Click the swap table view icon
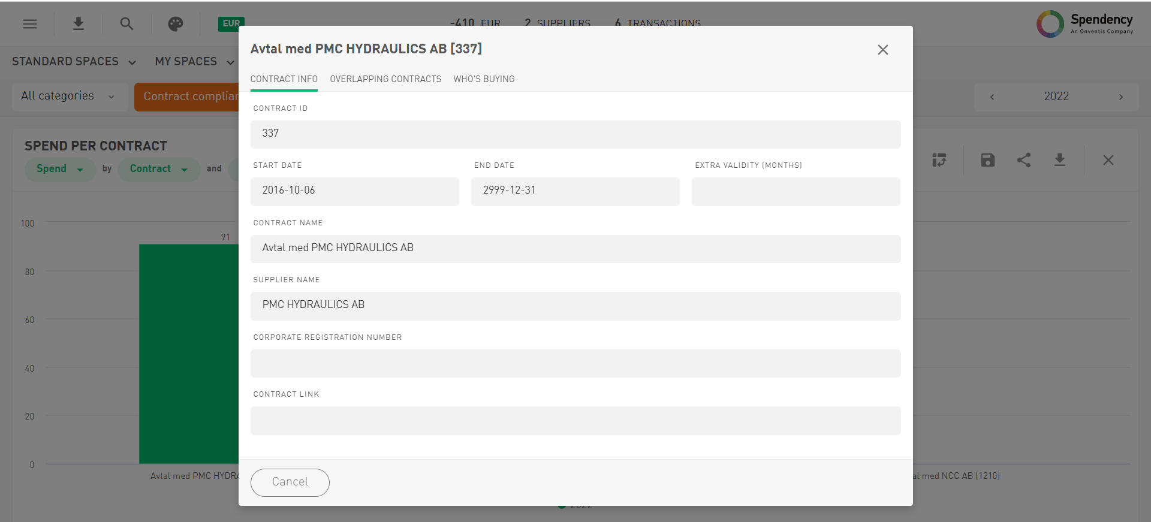1151x522 pixels. [939, 160]
